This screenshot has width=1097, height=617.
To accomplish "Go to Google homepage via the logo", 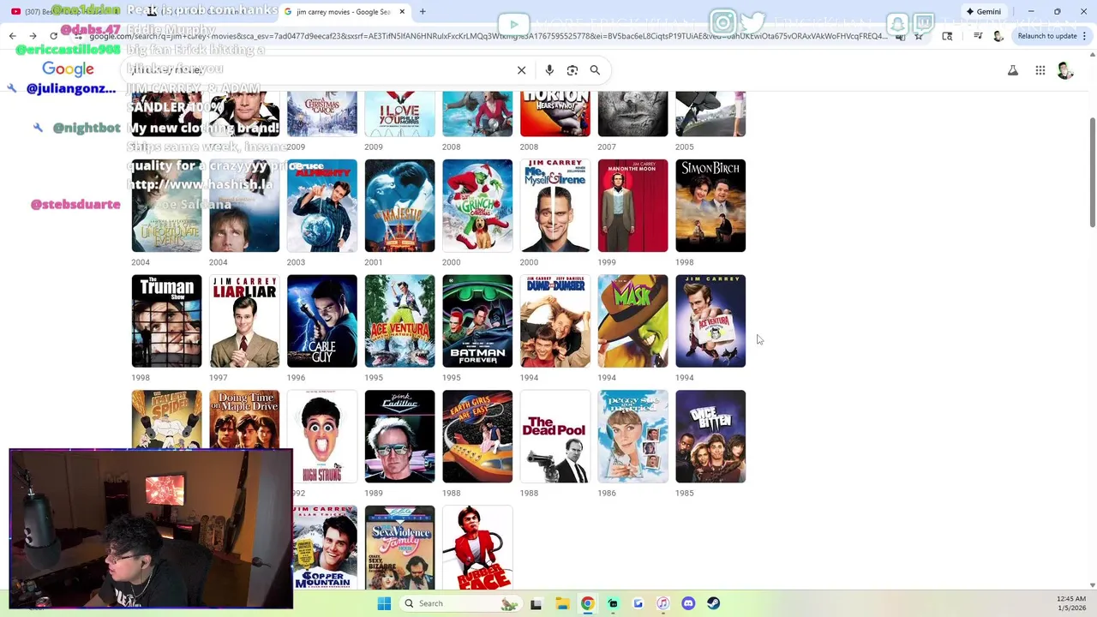I will click(68, 69).
